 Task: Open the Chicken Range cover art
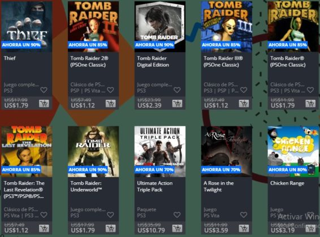click(293, 151)
